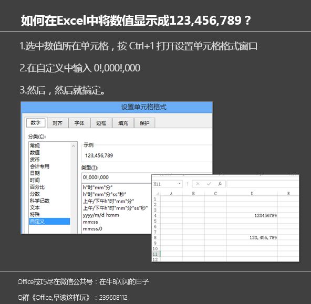The width and height of the screenshot is (311, 304).
Task: Click the Name Box showing H11
Action: [x=165, y=184]
